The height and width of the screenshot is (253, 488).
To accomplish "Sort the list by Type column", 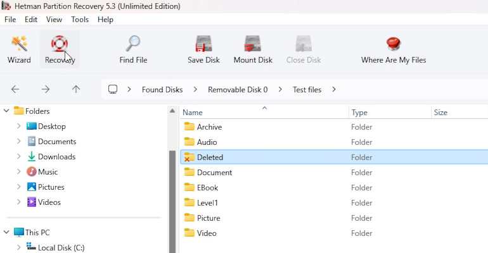I will [390, 112].
